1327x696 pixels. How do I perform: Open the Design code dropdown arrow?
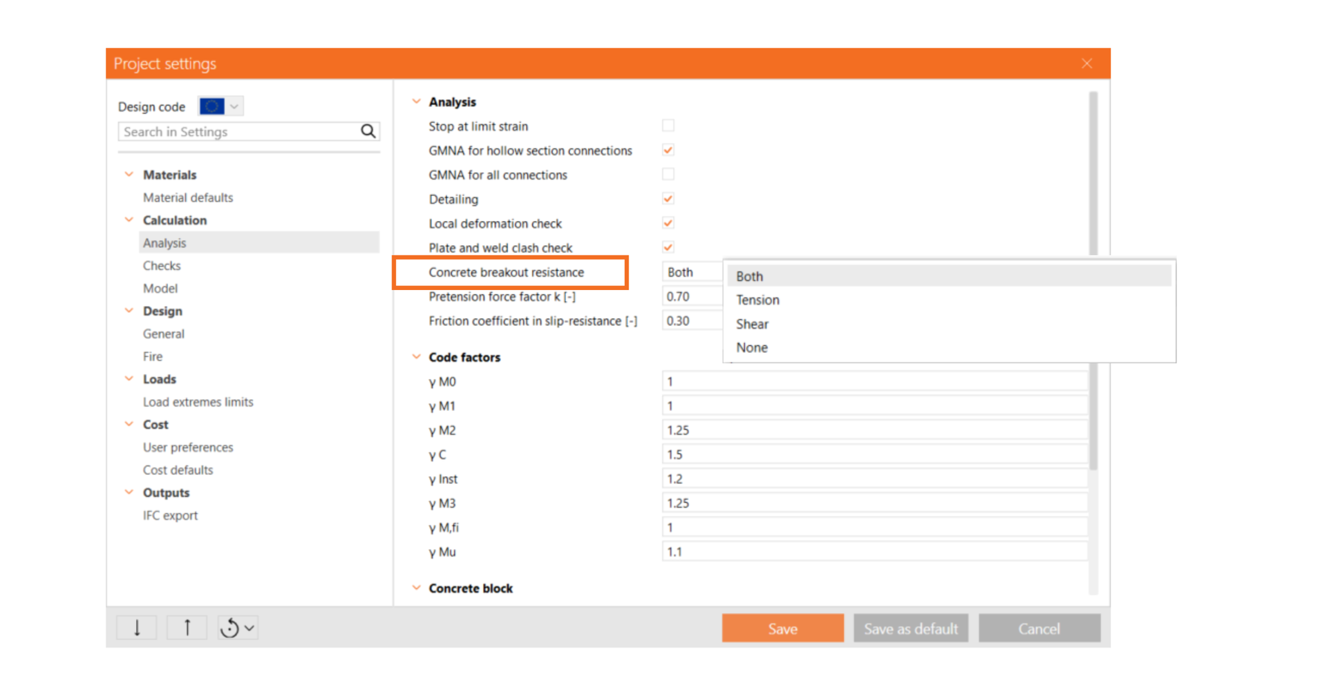[234, 106]
